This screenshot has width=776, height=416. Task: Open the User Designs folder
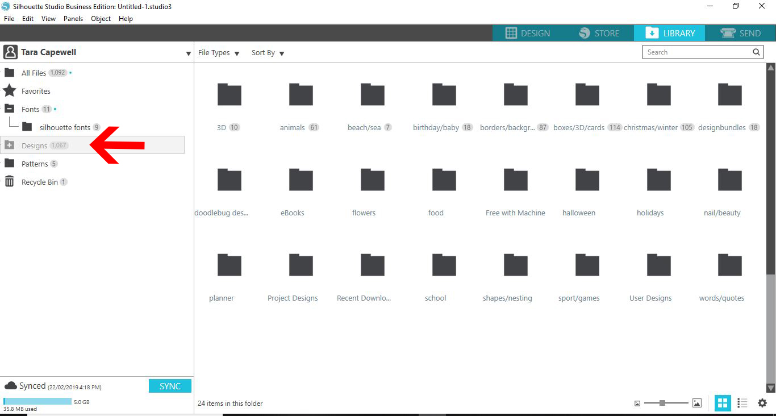point(659,265)
